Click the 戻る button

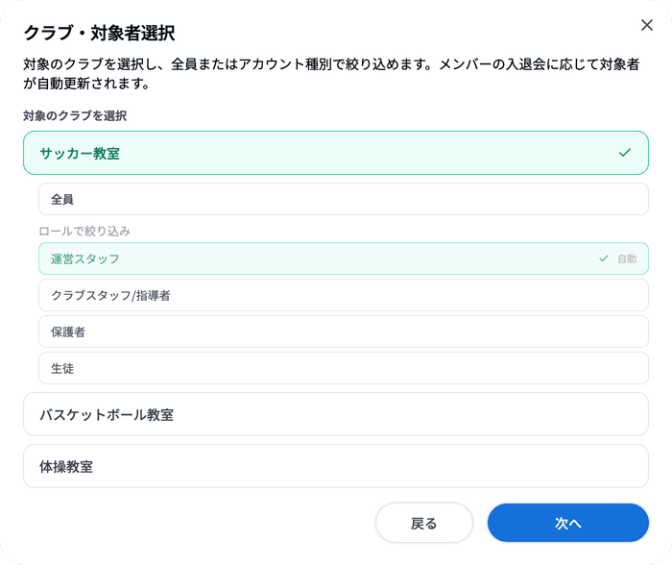[424, 523]
